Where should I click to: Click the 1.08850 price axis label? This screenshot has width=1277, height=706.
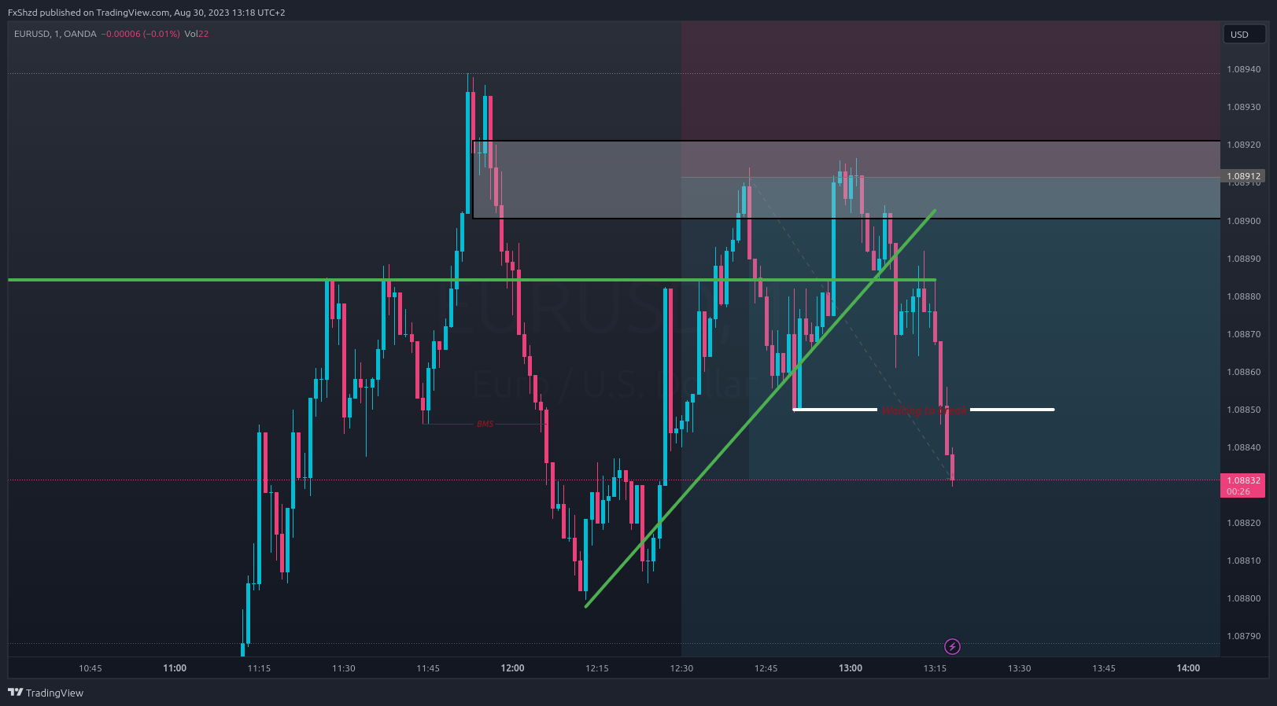1243,410
